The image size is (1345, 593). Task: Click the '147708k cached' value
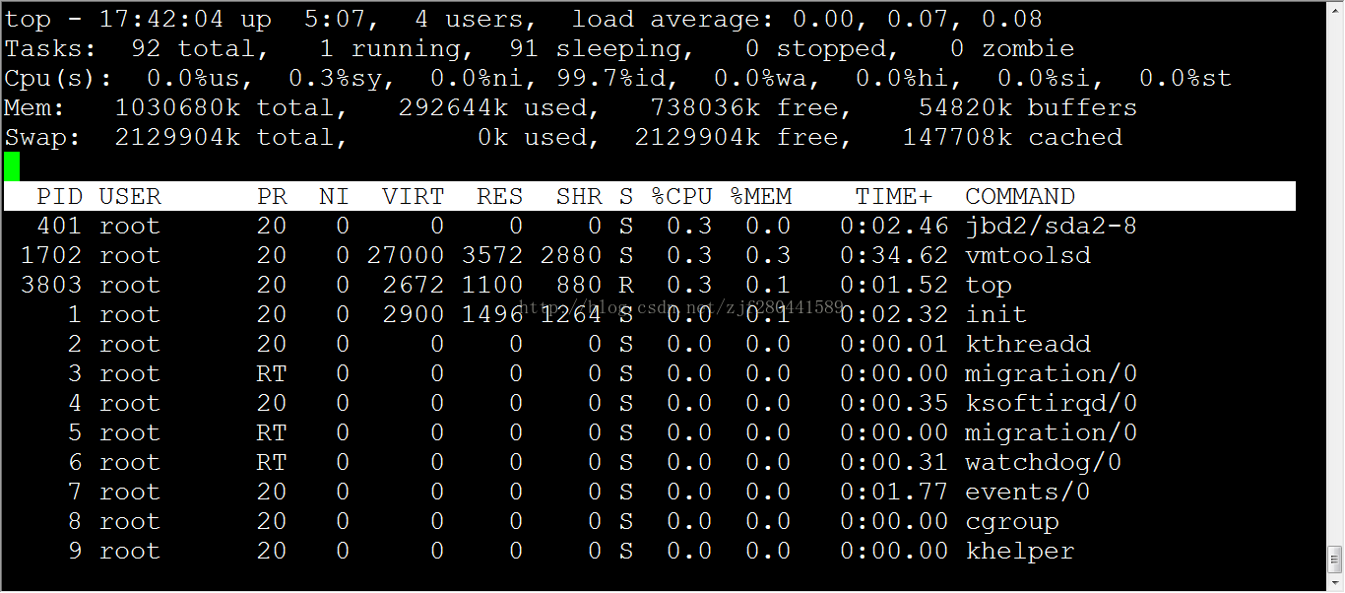coord(1012,137)
